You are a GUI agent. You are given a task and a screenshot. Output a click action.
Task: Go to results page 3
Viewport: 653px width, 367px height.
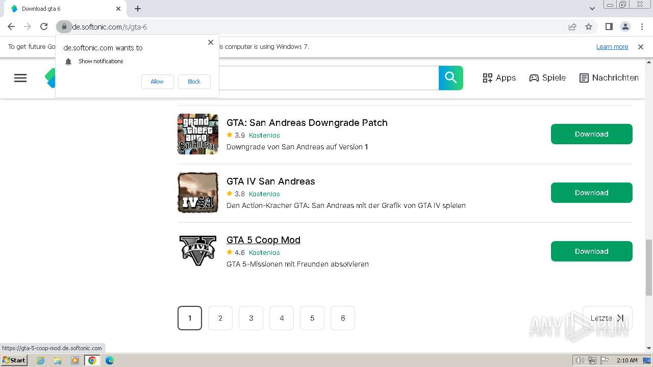(x=251, y=318)
